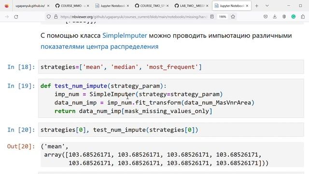The height and width of the screenshot is (174, 309).
Task: Open the downloads panel
Action: (275, 17)
